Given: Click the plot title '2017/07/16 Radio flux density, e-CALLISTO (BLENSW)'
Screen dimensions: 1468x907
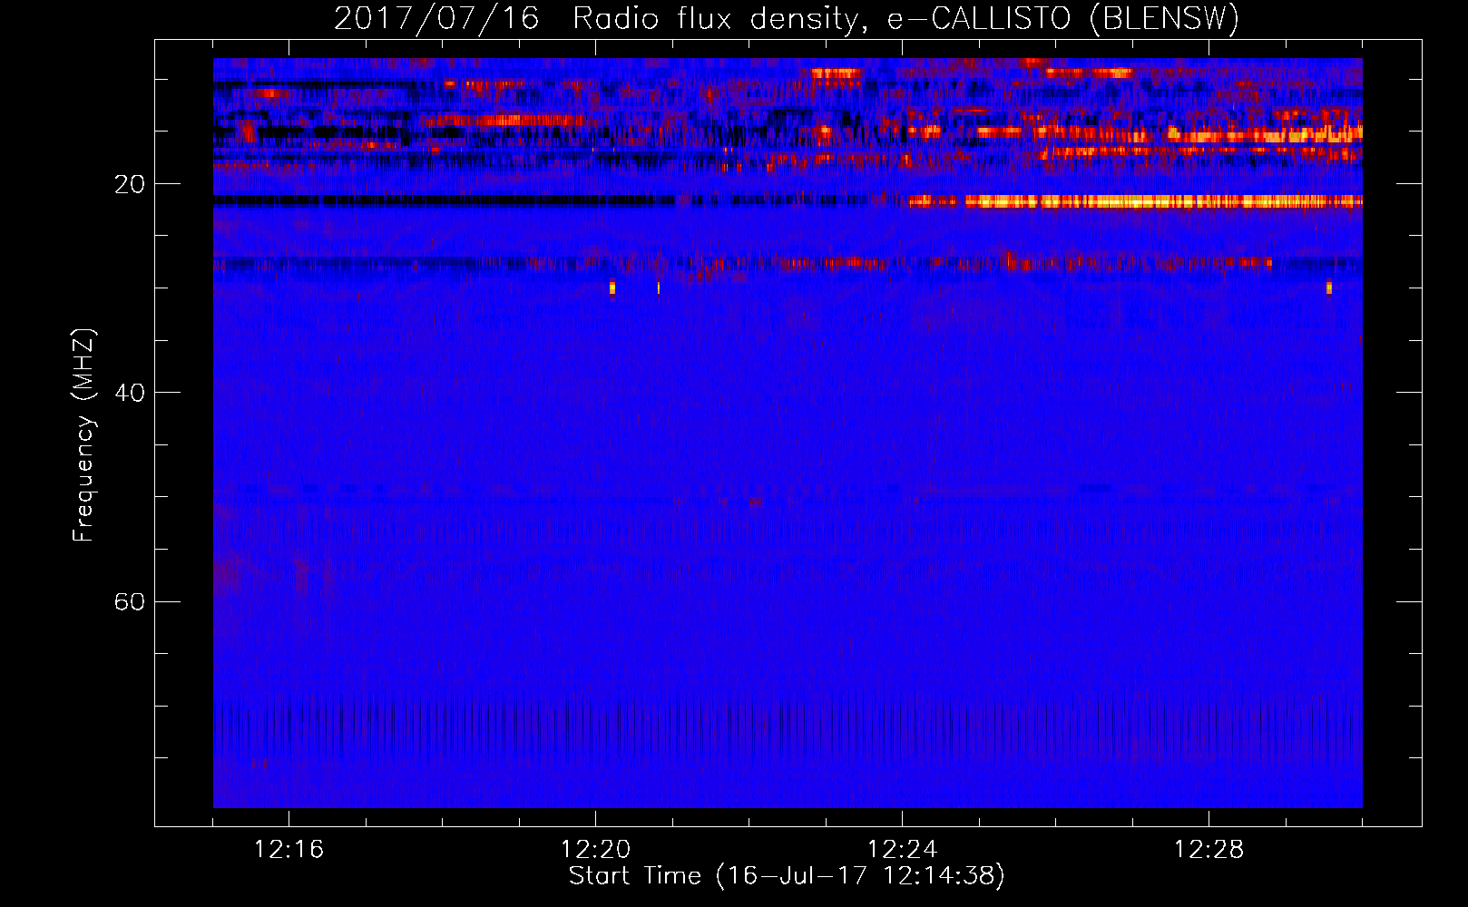Looking at the screenshot, I should pos(786,19).
